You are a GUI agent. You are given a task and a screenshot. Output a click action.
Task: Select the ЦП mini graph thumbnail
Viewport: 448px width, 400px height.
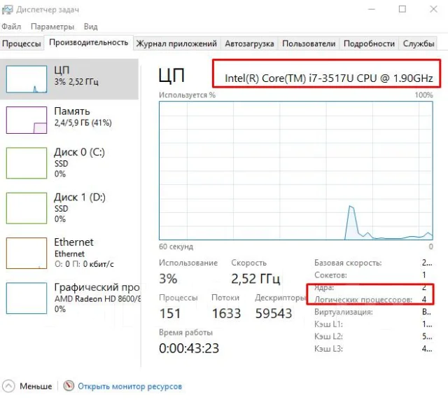(27, 79)
